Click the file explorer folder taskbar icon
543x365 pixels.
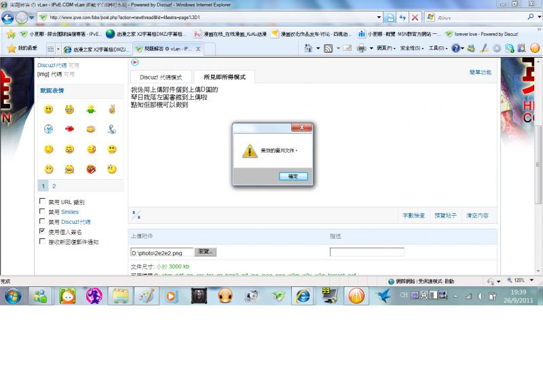click(120, 296)
